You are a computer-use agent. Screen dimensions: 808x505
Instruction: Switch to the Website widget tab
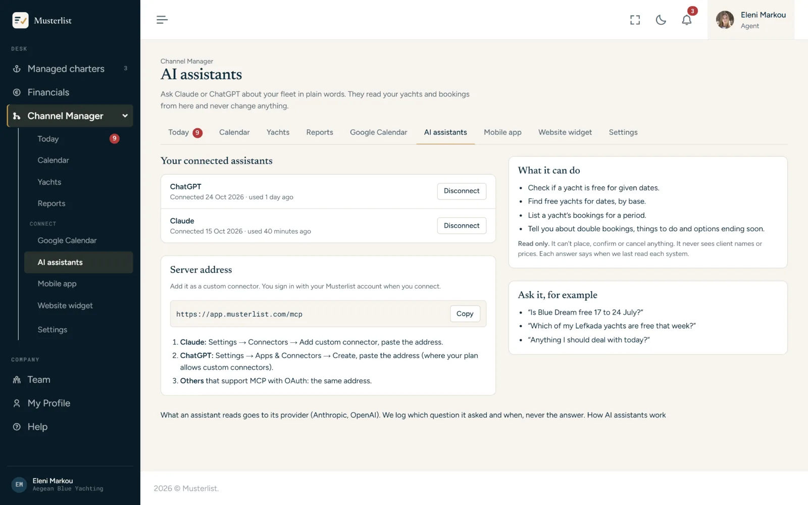pos(565,132)
